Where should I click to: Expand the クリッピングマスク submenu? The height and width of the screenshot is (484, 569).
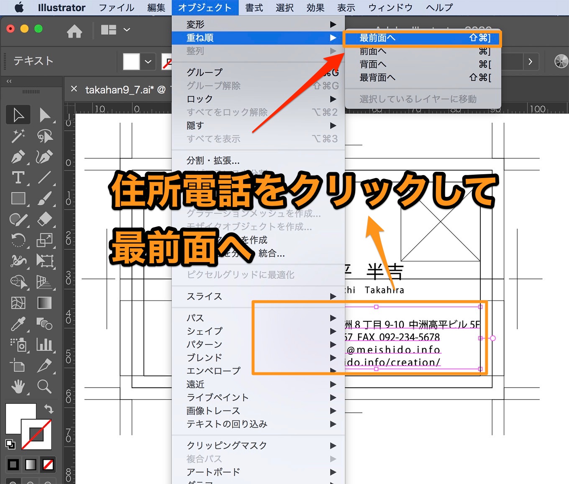point(258,446)
